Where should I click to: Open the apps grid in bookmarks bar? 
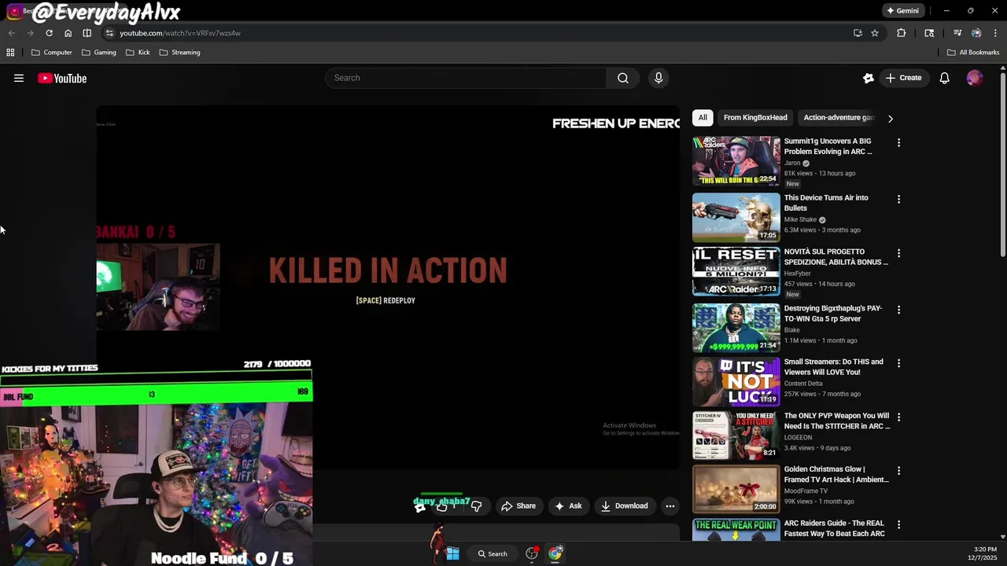pyautogui.click(x=10, y=53)
